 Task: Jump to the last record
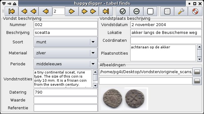click(105, 11)
